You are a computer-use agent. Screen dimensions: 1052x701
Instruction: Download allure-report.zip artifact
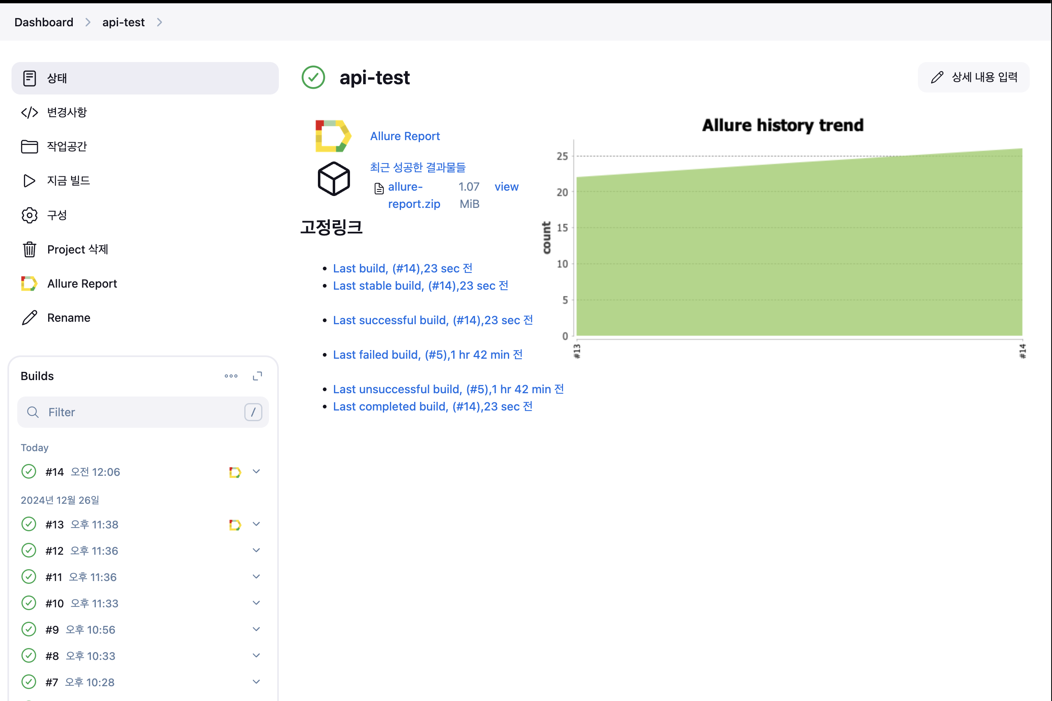click(414, 195)
